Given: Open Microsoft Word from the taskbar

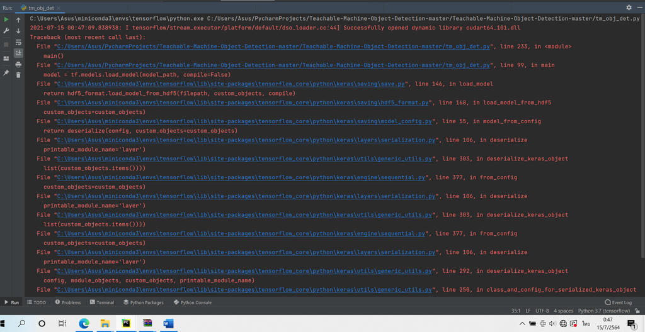Looking at the screenshot, I should click(169, 324).
